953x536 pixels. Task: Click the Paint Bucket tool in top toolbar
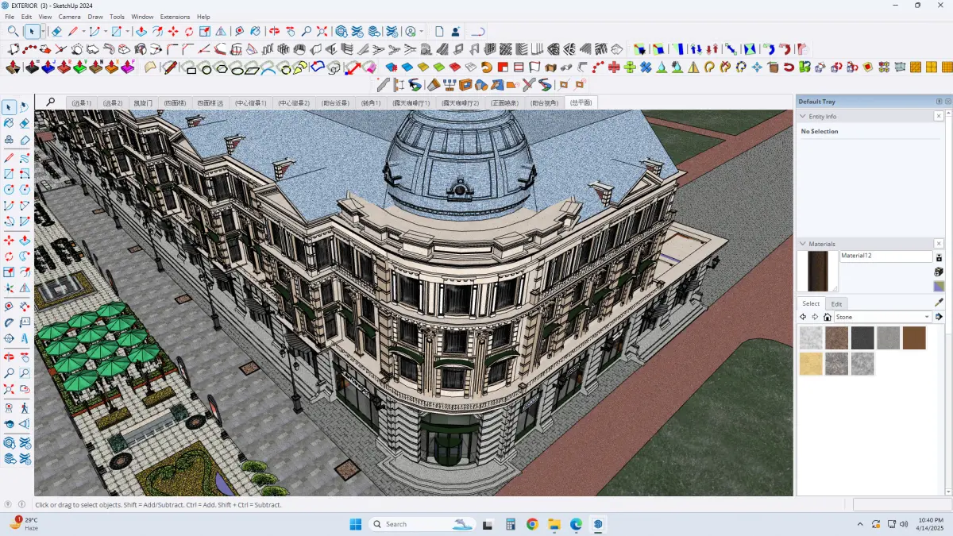pyautogui.click(x=255, y=32)
